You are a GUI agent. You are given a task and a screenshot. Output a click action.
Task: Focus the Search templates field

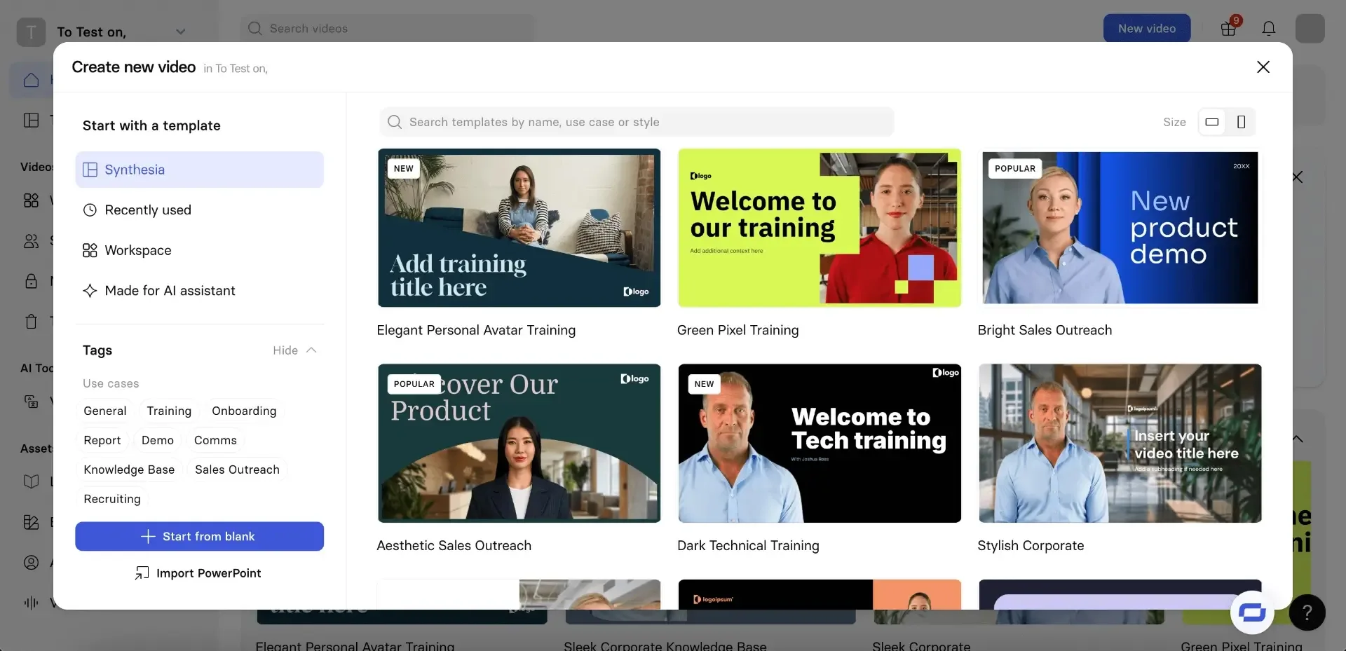tap(637, 122)
